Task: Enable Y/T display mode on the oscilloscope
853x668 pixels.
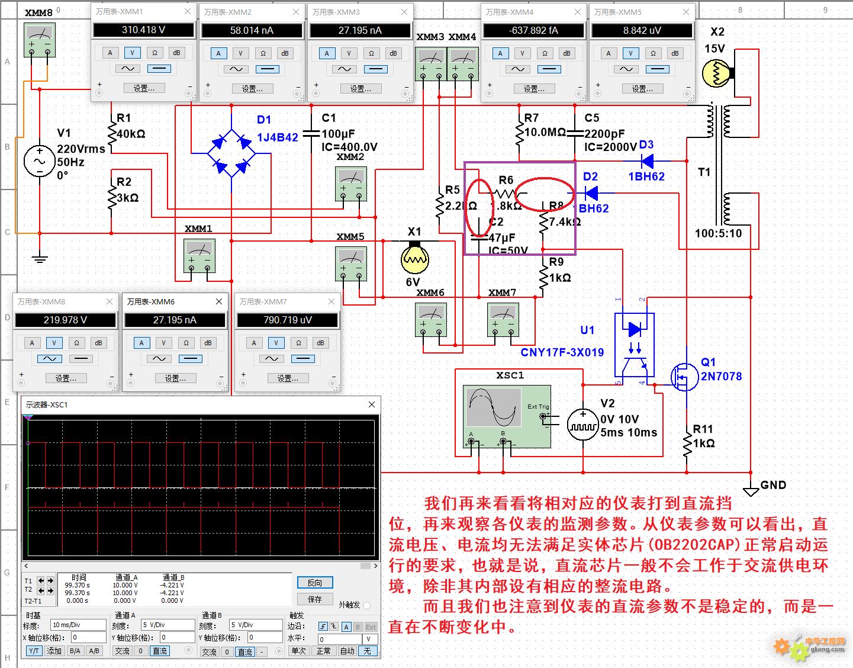Action: tap(34, 651)
